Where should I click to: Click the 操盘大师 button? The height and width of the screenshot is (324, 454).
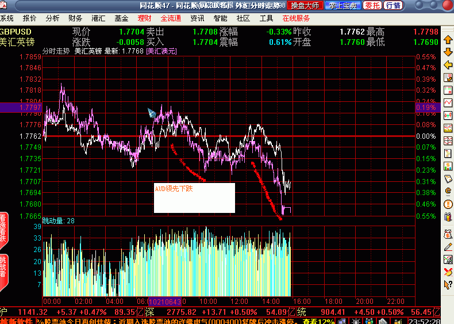coord(305,5)
